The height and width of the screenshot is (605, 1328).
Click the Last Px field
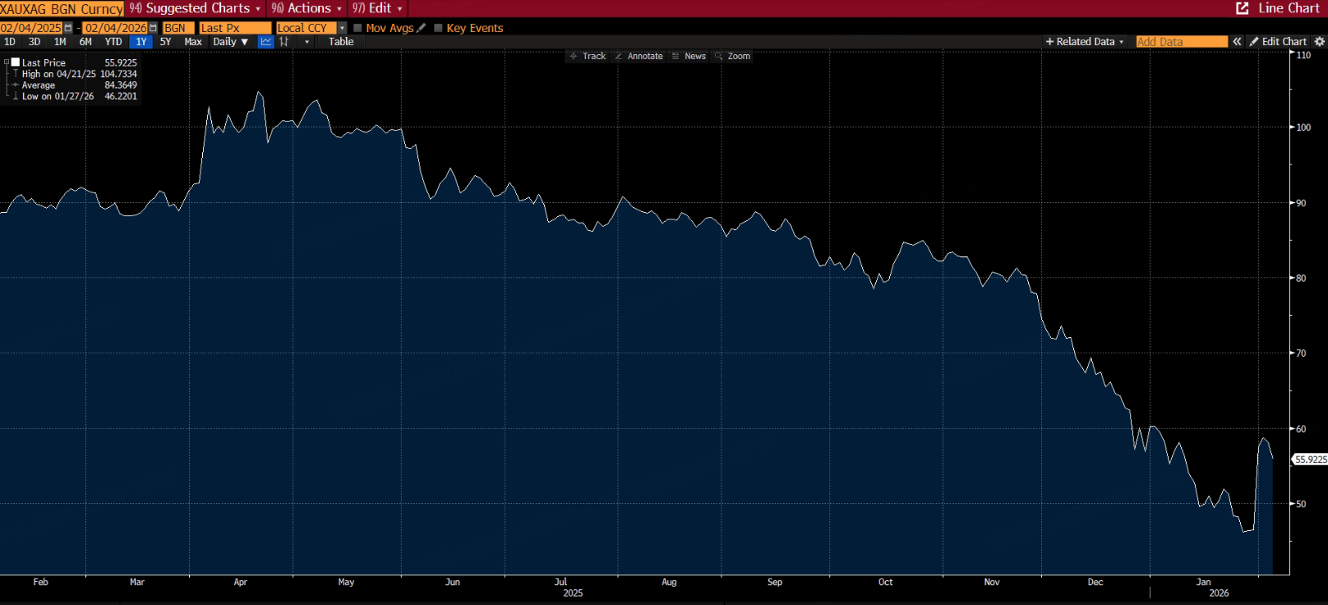point(235,28)
